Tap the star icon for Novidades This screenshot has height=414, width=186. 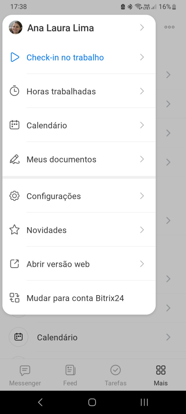(15, 230)
